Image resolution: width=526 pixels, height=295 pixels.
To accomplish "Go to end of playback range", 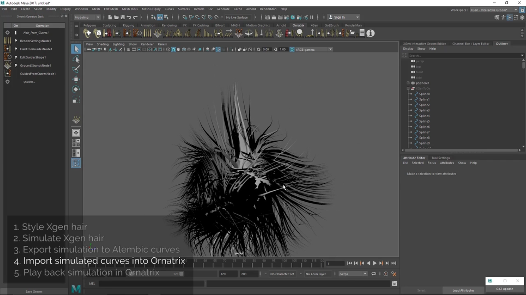I will (x=394, y=263).
